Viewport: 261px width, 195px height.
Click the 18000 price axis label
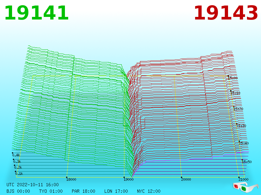(x=71, y=179)
